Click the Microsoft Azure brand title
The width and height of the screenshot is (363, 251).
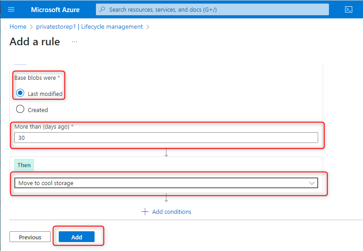(x=55, y=9)
